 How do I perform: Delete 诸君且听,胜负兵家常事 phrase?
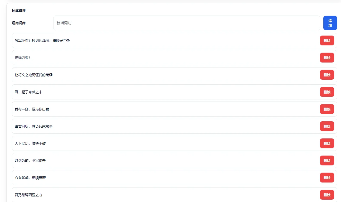[327, 126]
